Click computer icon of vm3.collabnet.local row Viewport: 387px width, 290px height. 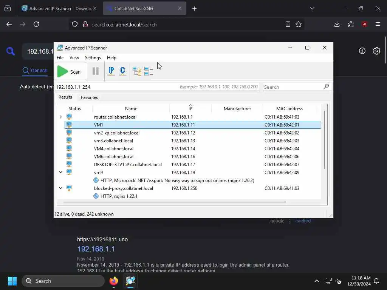pos(69,140)
